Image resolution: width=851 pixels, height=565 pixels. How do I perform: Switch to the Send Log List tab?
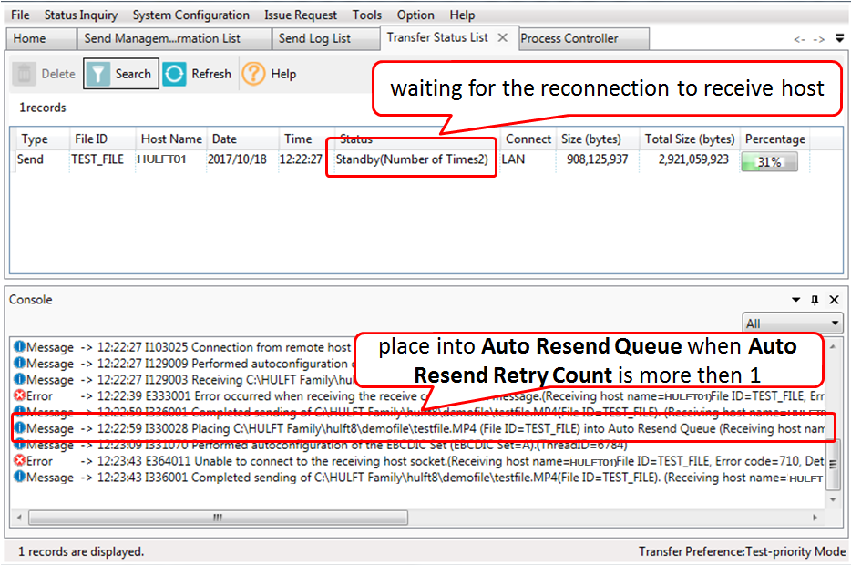(x=314, y=38)
